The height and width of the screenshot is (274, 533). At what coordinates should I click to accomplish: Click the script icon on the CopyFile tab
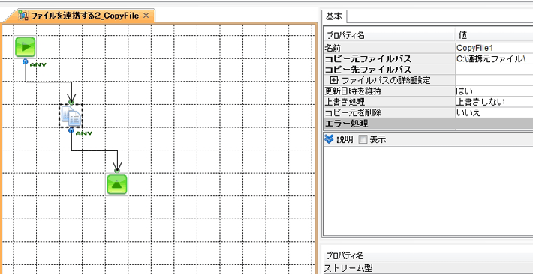pos(23,16)
